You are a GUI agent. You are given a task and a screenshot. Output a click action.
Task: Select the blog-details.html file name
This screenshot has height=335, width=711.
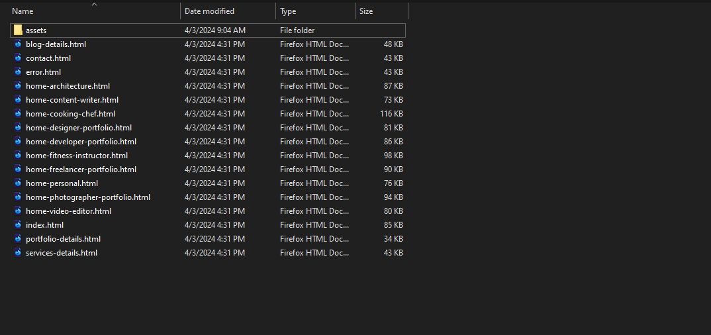[56, 44]
